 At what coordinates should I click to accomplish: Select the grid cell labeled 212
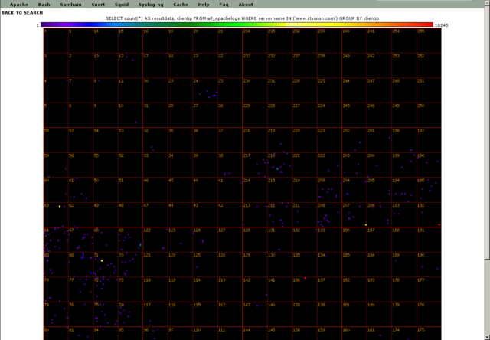(x=279, y=214)
